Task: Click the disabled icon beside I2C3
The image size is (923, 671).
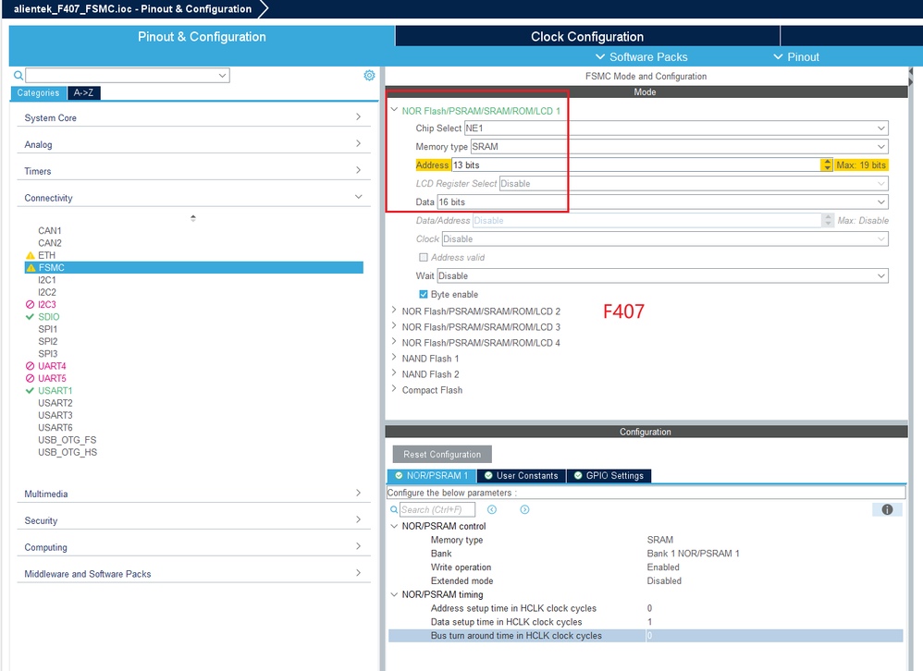Action: [x=30, y=305]
